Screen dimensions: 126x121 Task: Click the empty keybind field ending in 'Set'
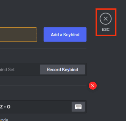43,70
